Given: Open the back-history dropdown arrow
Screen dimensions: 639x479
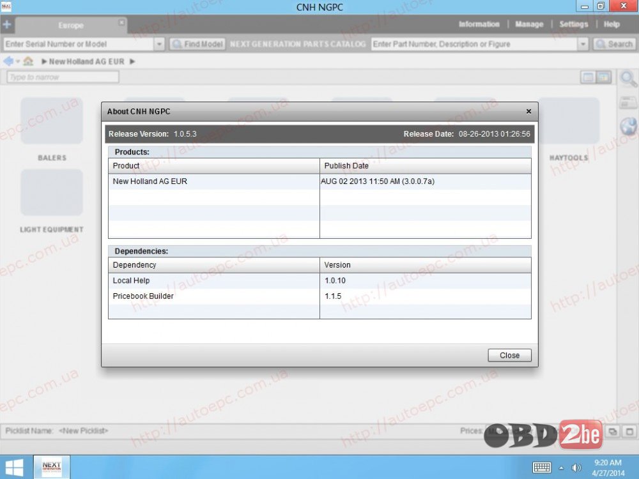Looking at the screenshot, I should click(x=17, y=61).
